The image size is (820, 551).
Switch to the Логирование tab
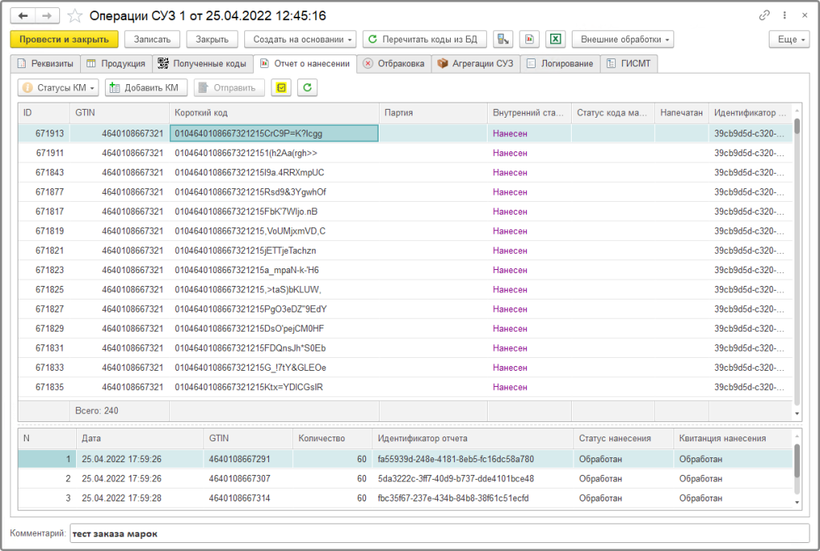click(x=560, y=63)
